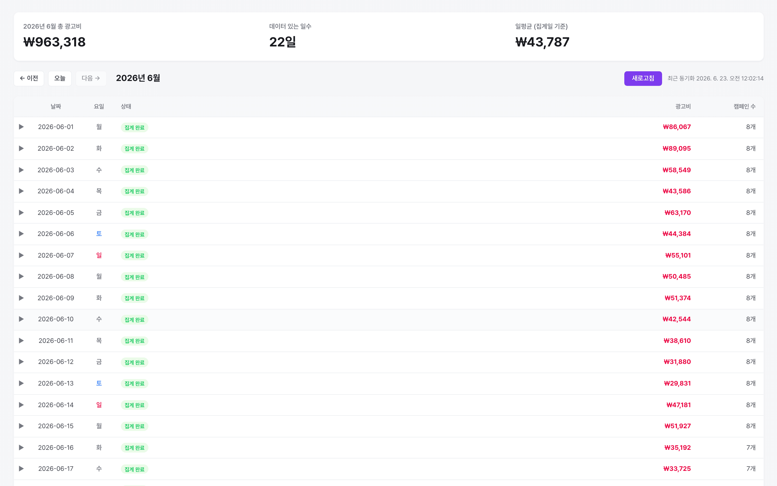Expand the 2026-06-08 row triangle
Viewport: 777px width, 486px height.
click(x=21, y=277)
